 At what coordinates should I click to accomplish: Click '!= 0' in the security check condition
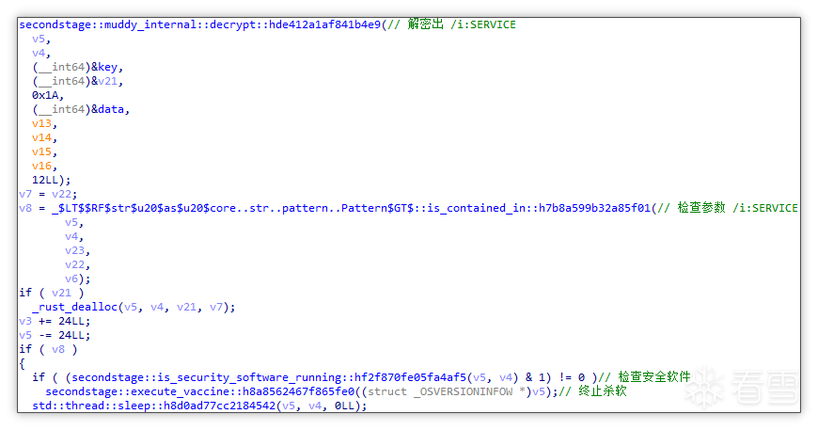(x=572, y=377)
